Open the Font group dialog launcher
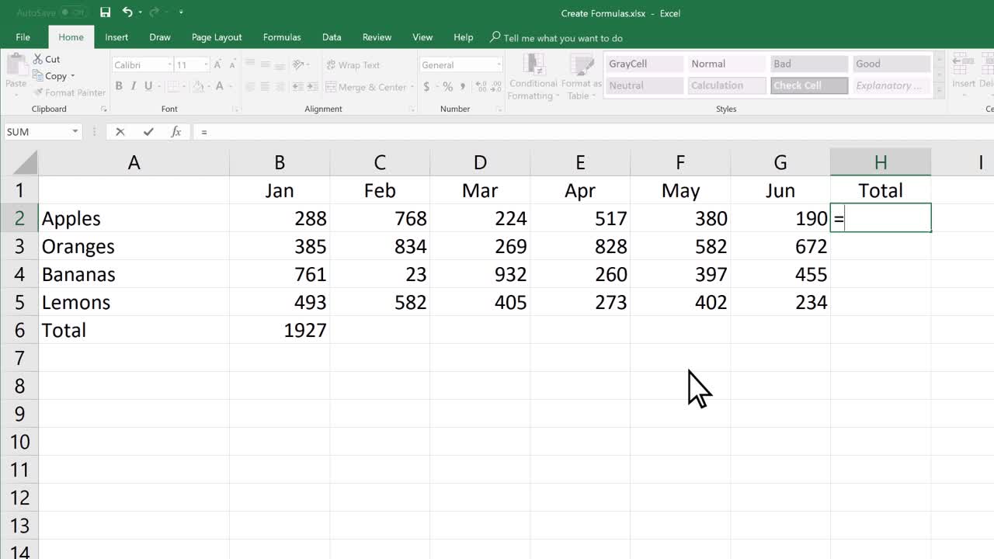 coord(235,109)
